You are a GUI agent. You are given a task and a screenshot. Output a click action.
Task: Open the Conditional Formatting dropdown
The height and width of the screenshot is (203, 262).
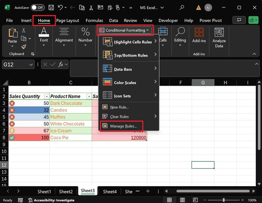pyautogui.click(x=125, y=30)
